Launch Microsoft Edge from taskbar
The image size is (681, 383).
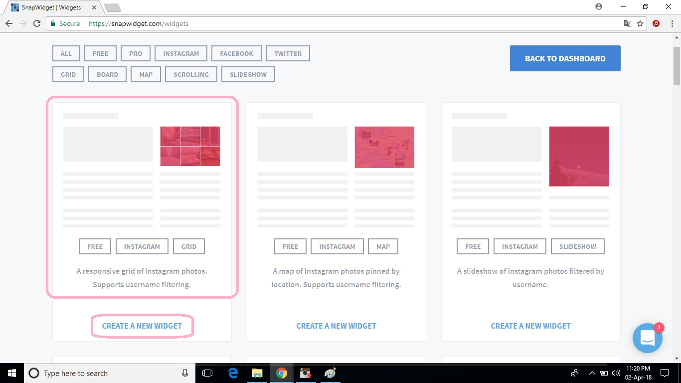[233, 373]
